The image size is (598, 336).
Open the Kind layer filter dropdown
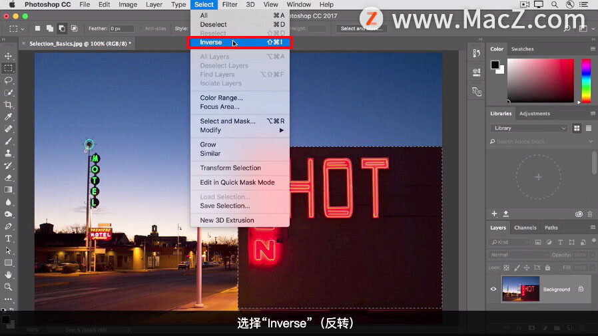[x=509, y=242]
